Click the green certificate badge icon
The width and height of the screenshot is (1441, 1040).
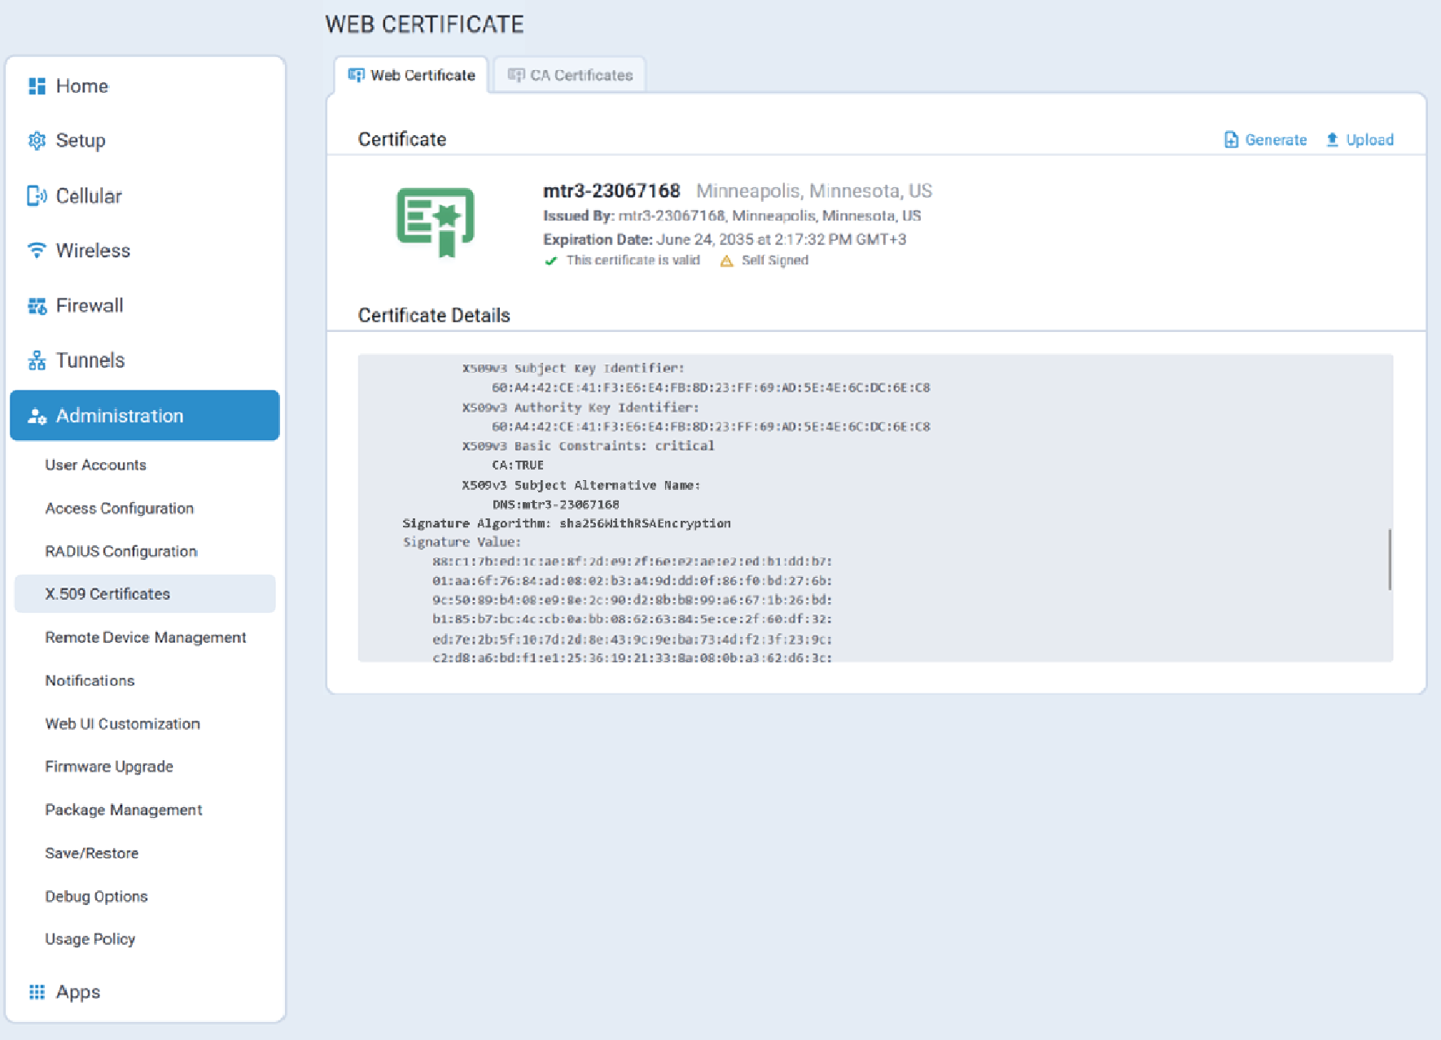436,222
